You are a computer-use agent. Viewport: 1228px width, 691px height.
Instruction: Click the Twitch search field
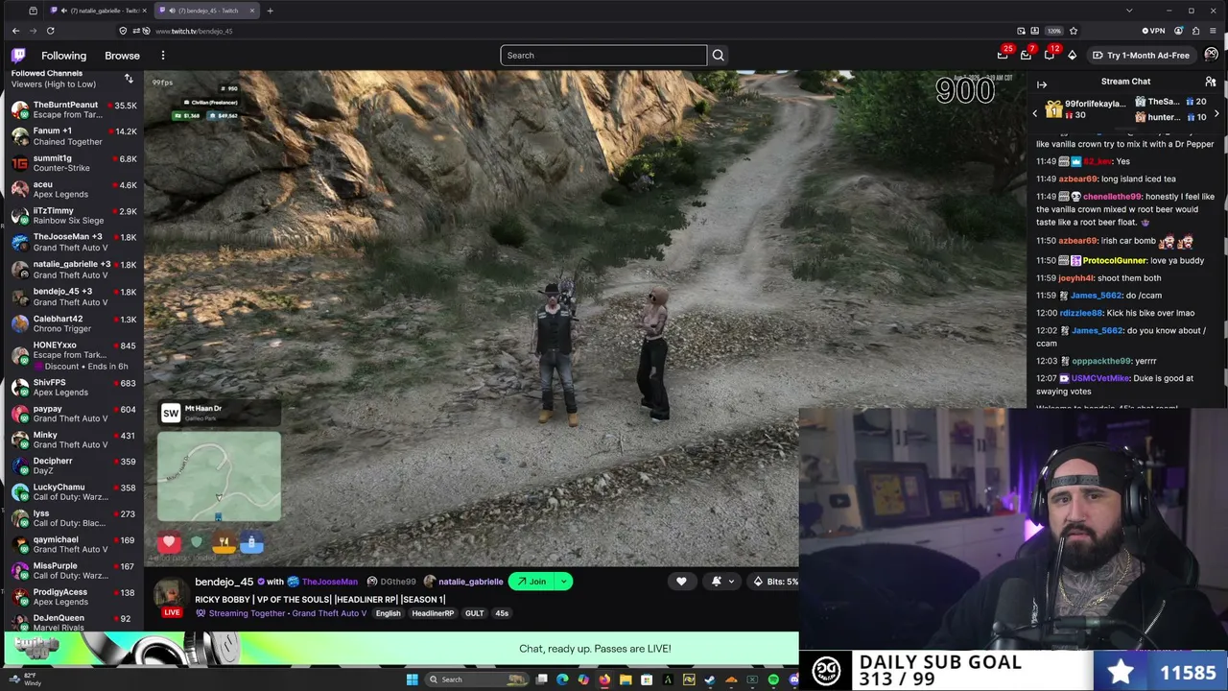coord(603,56)
